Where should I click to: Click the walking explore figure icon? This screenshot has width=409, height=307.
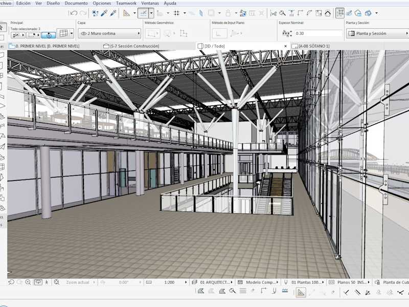47,282
